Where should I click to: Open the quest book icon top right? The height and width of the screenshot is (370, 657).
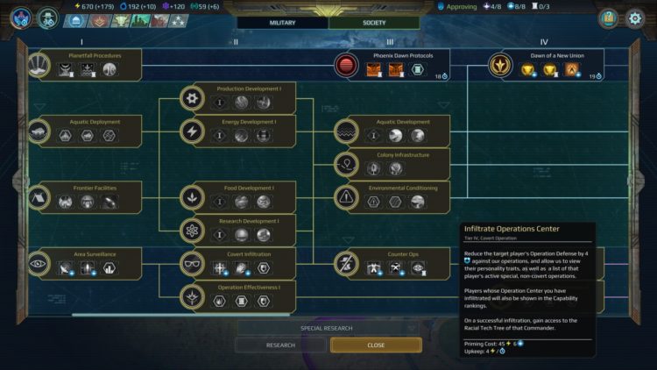pyautogui.click(x=609, y=18)
